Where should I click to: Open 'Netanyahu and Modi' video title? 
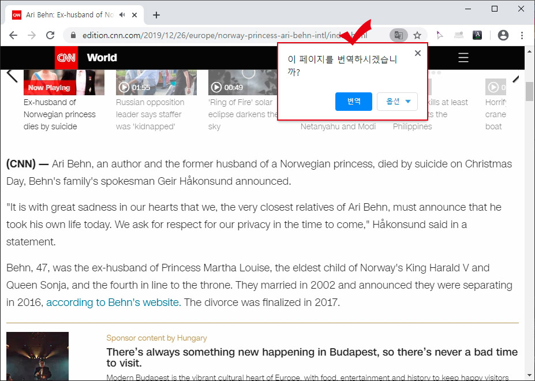pyautogui.click(x=338, y=126)
